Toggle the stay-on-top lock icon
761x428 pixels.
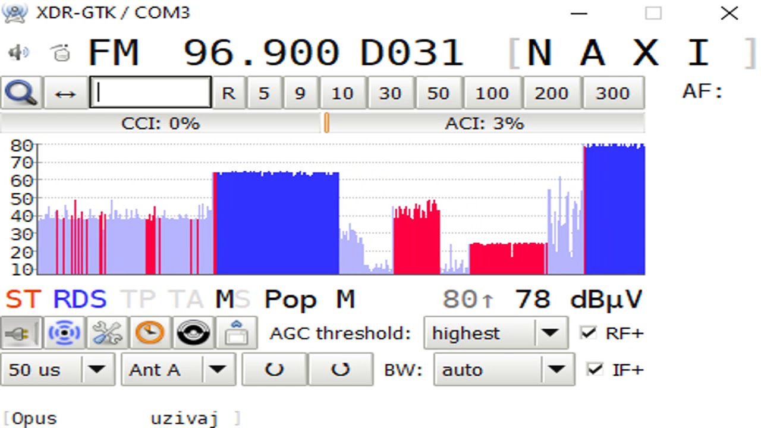click(237, 333)
